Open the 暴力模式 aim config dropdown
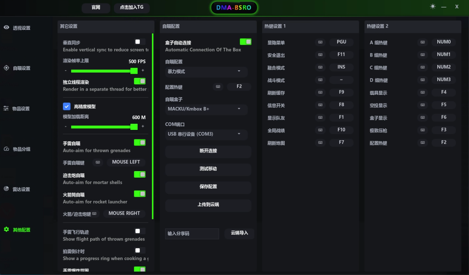Viewport: 469px width, 275px height. click(x=206, y=72)
